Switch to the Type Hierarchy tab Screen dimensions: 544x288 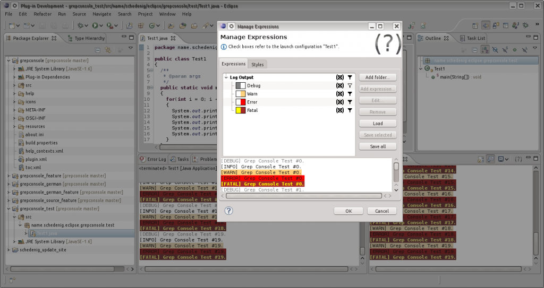[86, 38]
